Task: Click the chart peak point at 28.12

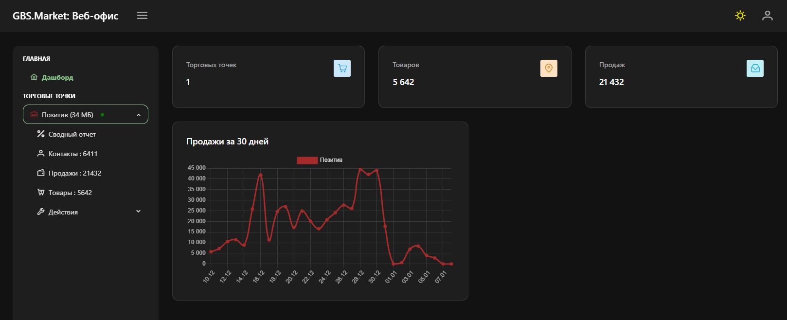Action: 360,170
